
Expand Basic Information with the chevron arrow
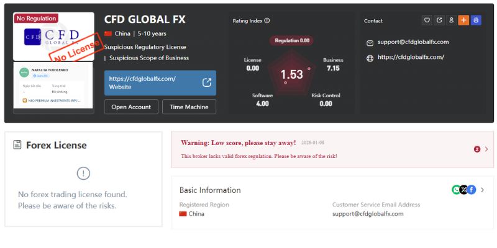click(x=483, y=190)
